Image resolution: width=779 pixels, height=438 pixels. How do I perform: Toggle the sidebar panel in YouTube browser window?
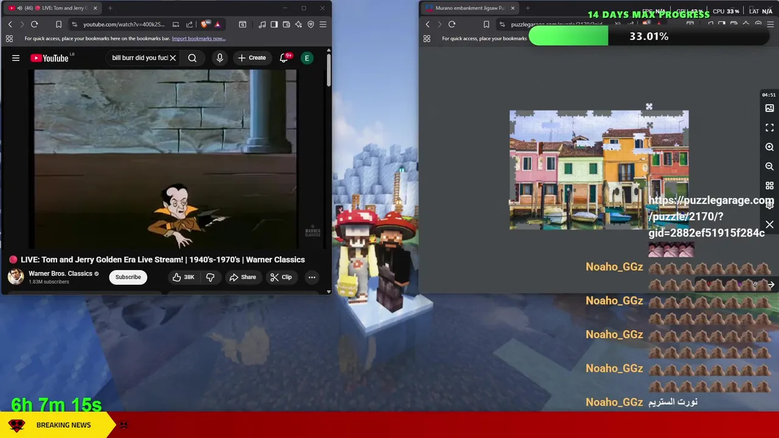(x=274, y=24)
